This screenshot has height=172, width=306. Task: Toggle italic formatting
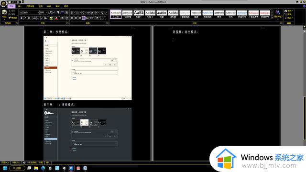pyautogui.click(x=25, y=18)
